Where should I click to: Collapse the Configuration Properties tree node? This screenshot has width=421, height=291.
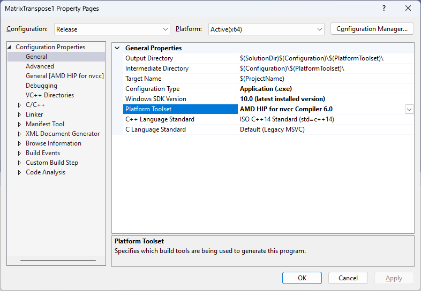(x=10, y=47)
